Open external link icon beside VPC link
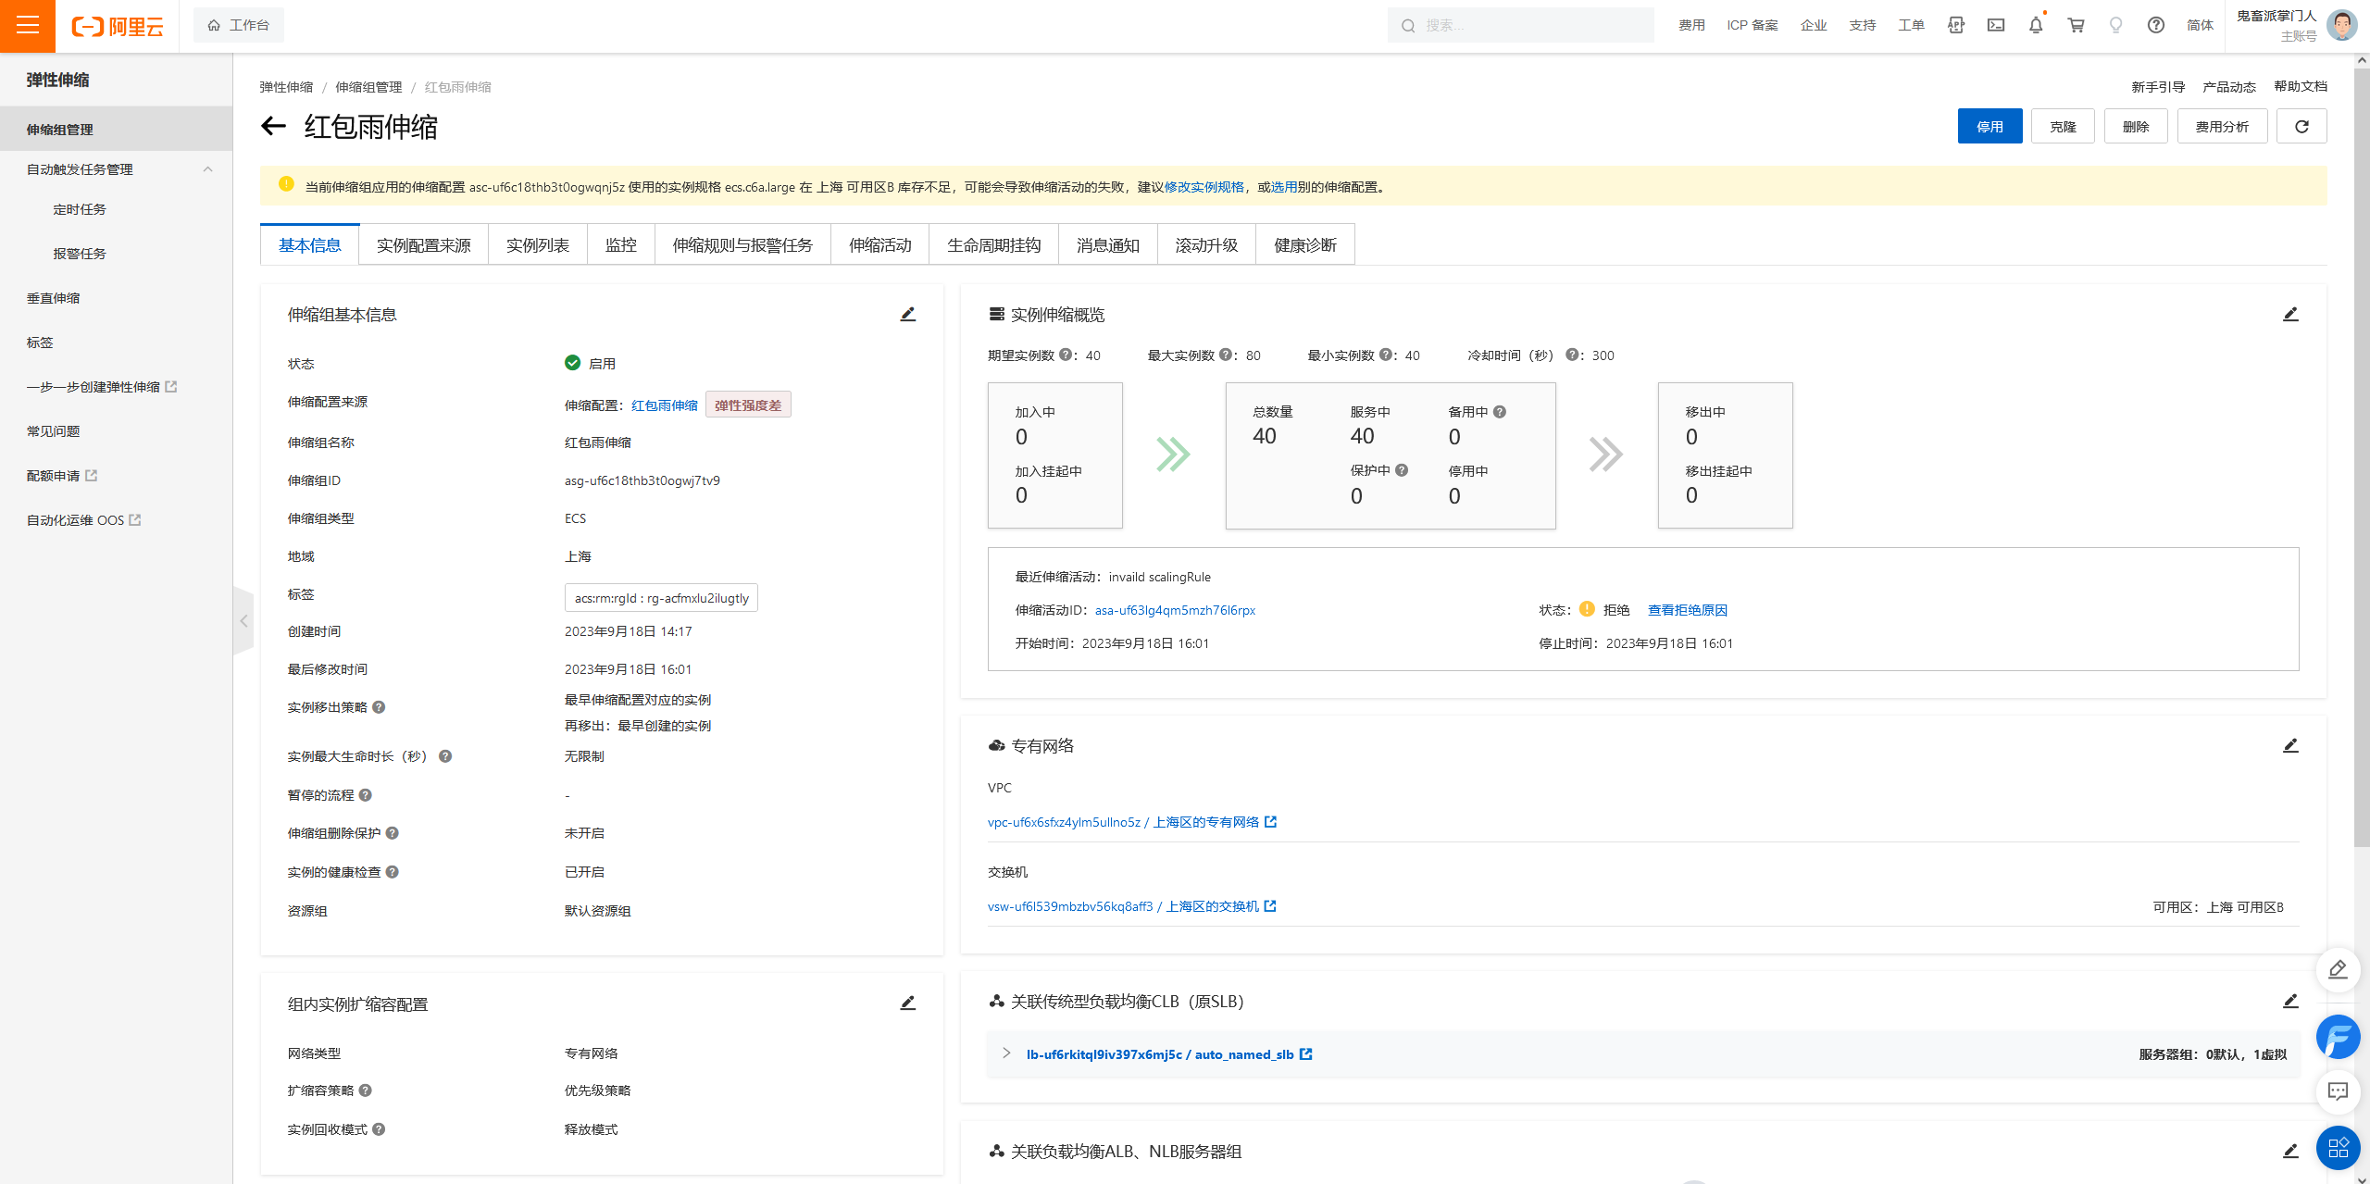 [x=1271, y=822]
